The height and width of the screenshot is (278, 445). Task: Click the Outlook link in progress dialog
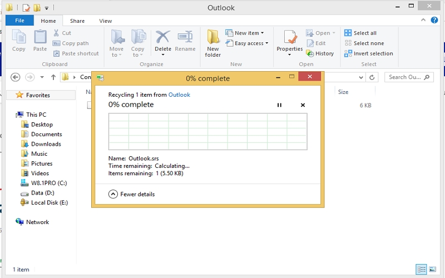point(179,95)
